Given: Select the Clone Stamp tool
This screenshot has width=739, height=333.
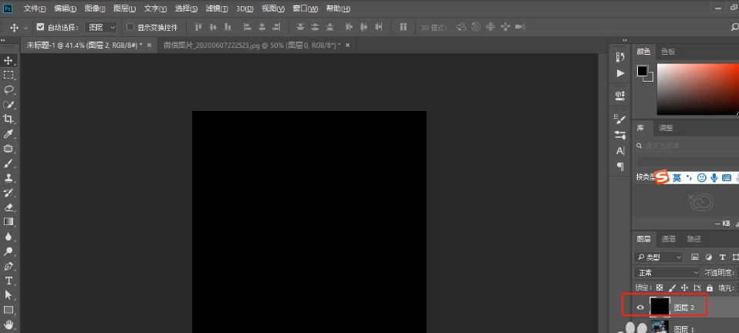Looking at the screenshot, I should 8,177.
